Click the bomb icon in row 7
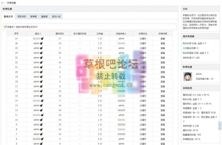The image size is (222, 145). click(41, 134)
